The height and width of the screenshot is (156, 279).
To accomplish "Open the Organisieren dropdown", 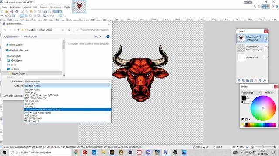I will 11,36.
